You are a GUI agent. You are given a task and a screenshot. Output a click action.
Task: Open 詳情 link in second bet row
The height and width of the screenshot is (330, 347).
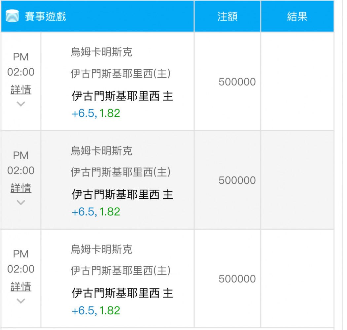pyautogui.click(x=21, y=188)
